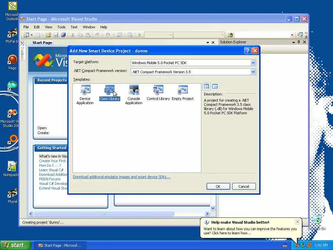Click the New Project toolbar icon

pos(26,35)
